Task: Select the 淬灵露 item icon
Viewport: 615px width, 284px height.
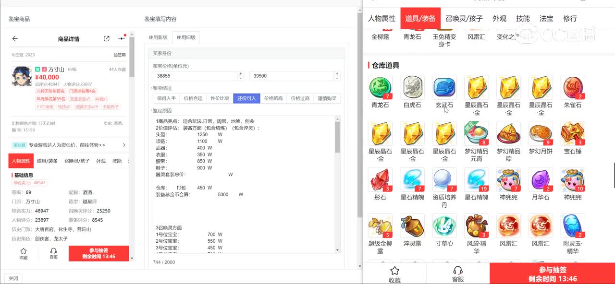Action: (412, 226)
